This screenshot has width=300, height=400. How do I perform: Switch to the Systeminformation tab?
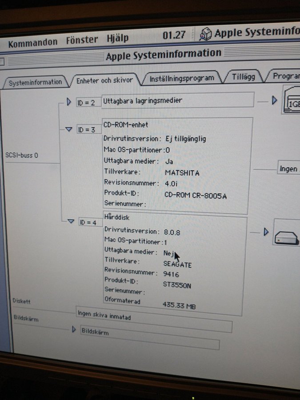(x=36, y=82)
